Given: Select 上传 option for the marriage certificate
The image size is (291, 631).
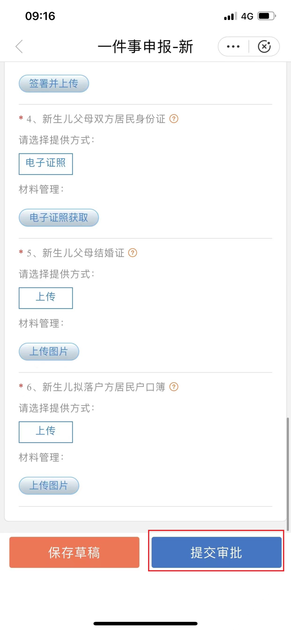Looking at the screenshot, I should click(46, 298).
